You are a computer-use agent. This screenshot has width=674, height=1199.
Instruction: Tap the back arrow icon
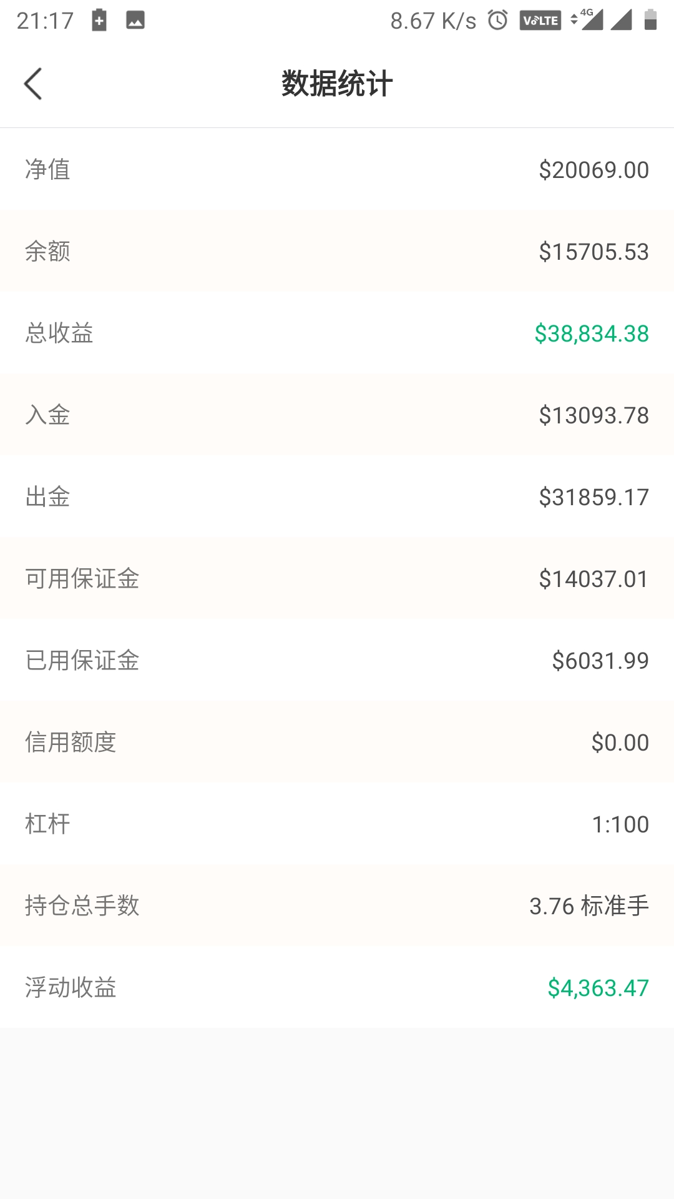pyautogui.click(x=33, y=84)
